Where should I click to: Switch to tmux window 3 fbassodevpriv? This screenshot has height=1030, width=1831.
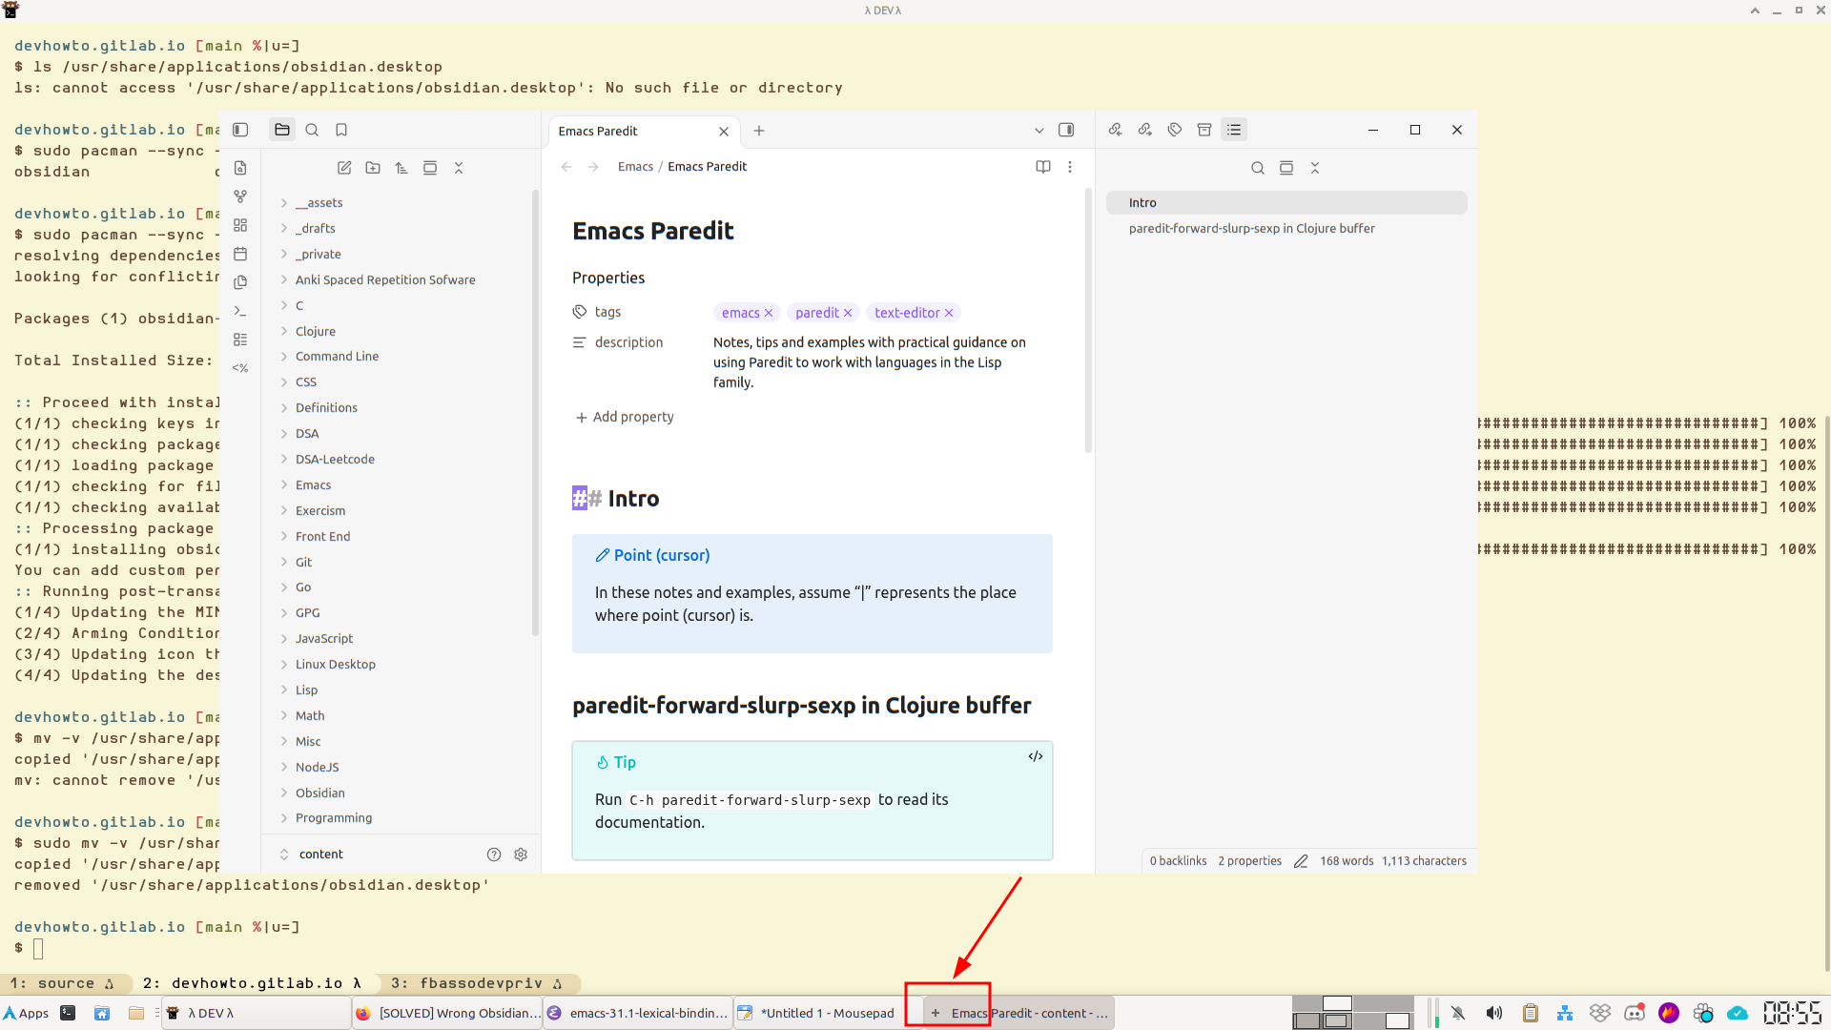click(x=476, y=983)
